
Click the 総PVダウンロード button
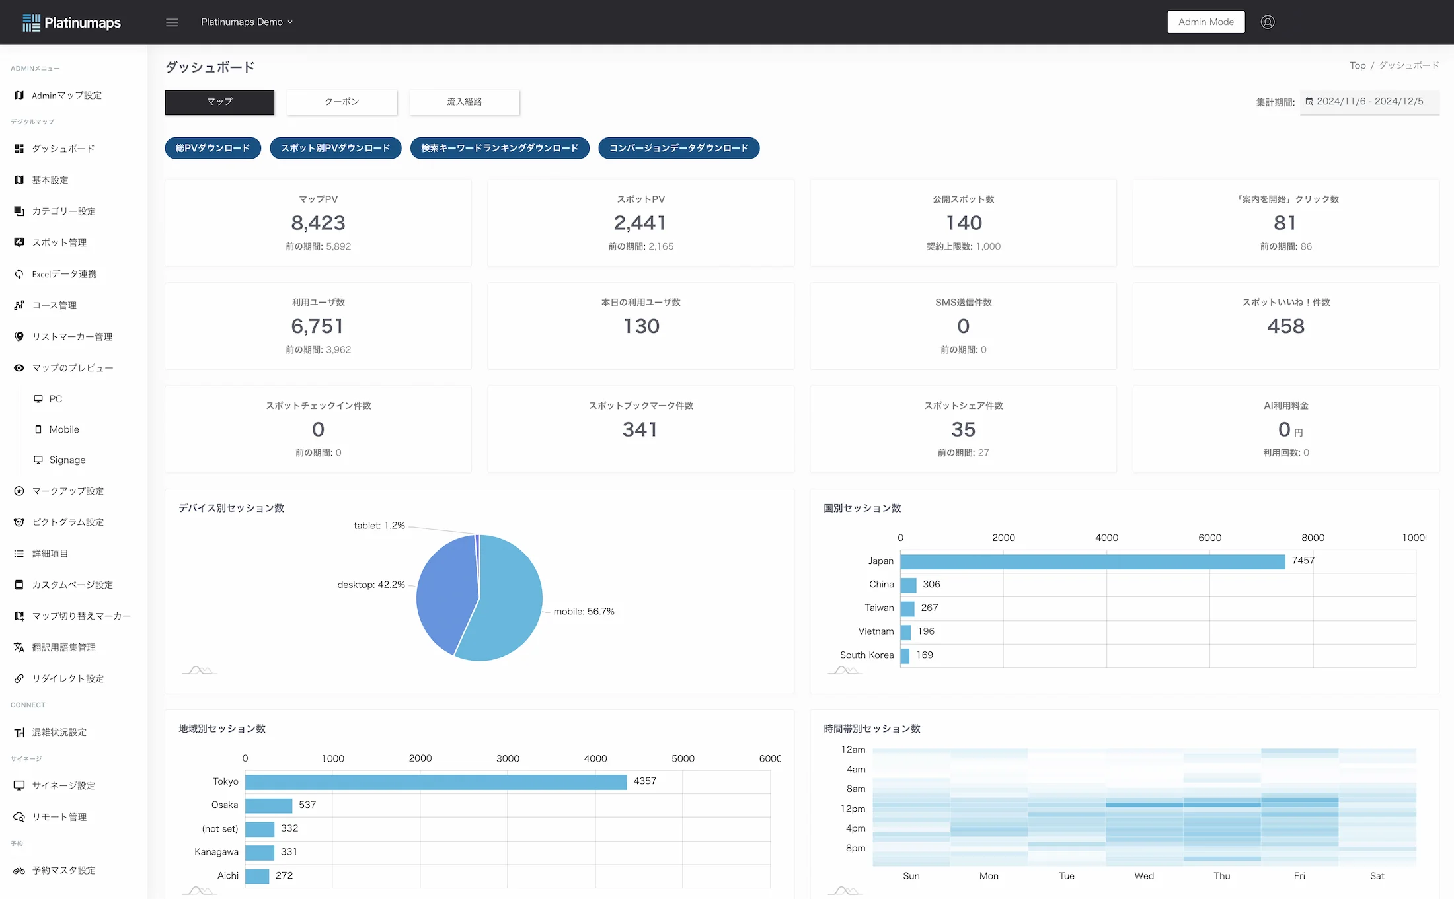[213, 148]
